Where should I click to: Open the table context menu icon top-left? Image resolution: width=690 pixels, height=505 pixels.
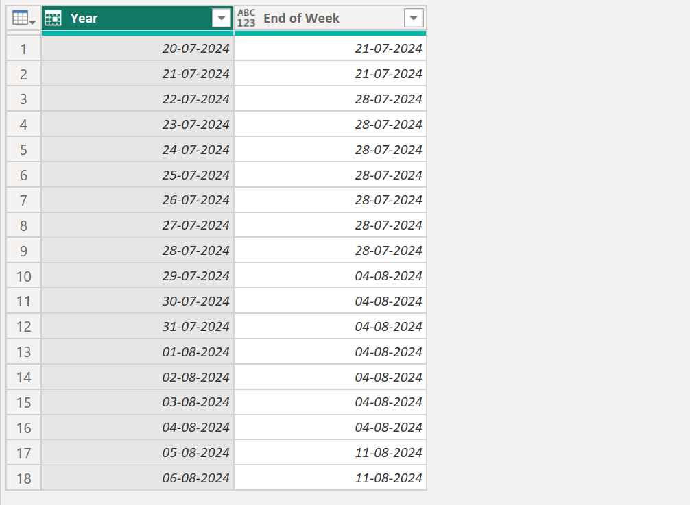19,17
